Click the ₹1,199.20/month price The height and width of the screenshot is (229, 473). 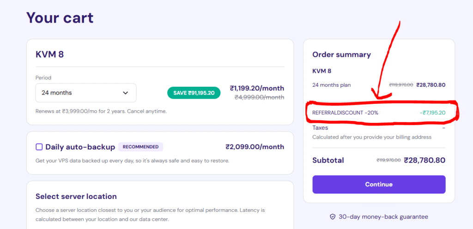[x=257, y=88]
